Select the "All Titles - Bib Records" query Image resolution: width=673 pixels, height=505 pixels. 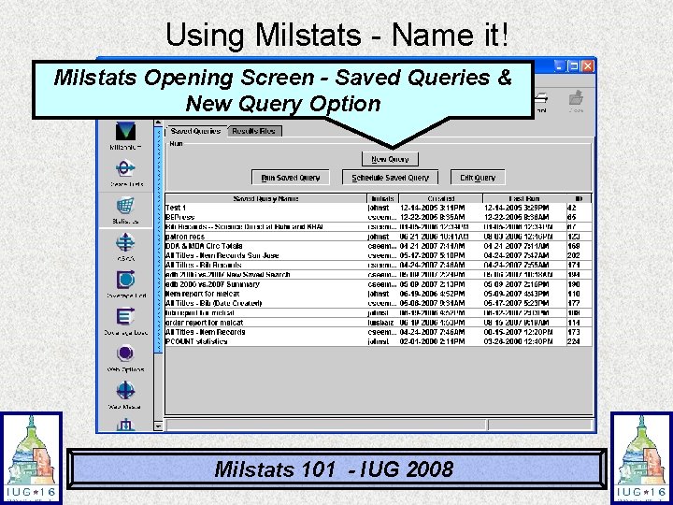[379, 265]
